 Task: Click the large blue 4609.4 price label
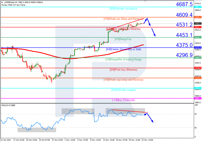pyautogui.click(x=184, y=15)
